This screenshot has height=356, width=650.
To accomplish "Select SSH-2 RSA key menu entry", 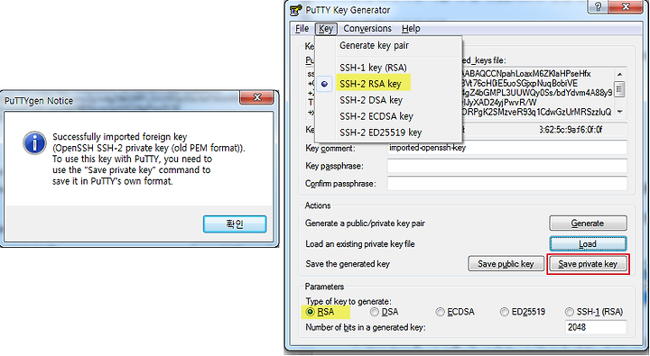I will coord(370,84).
